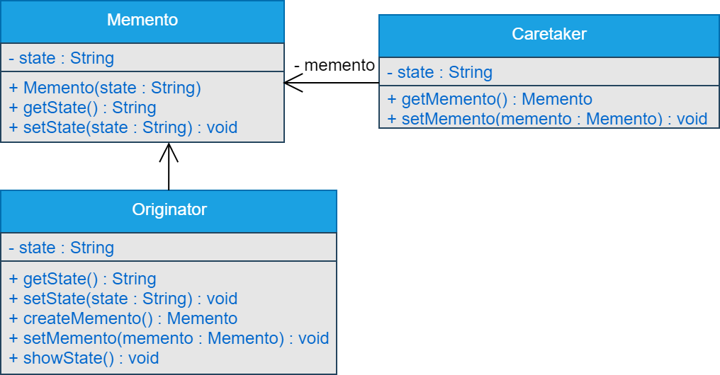Click the Caretaker class title header
This screenshot has height=375, width=720.
[x=549, y=34]
